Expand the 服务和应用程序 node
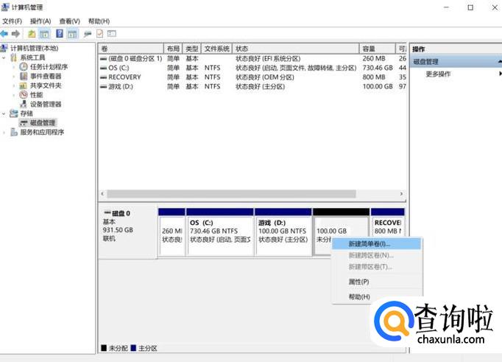502x362 pixels. pos(4,132)
